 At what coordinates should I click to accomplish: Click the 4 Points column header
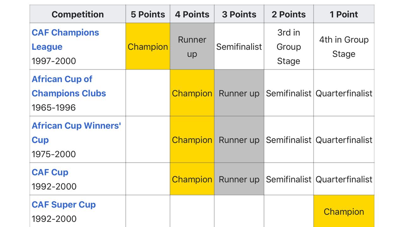pos(192,14)
